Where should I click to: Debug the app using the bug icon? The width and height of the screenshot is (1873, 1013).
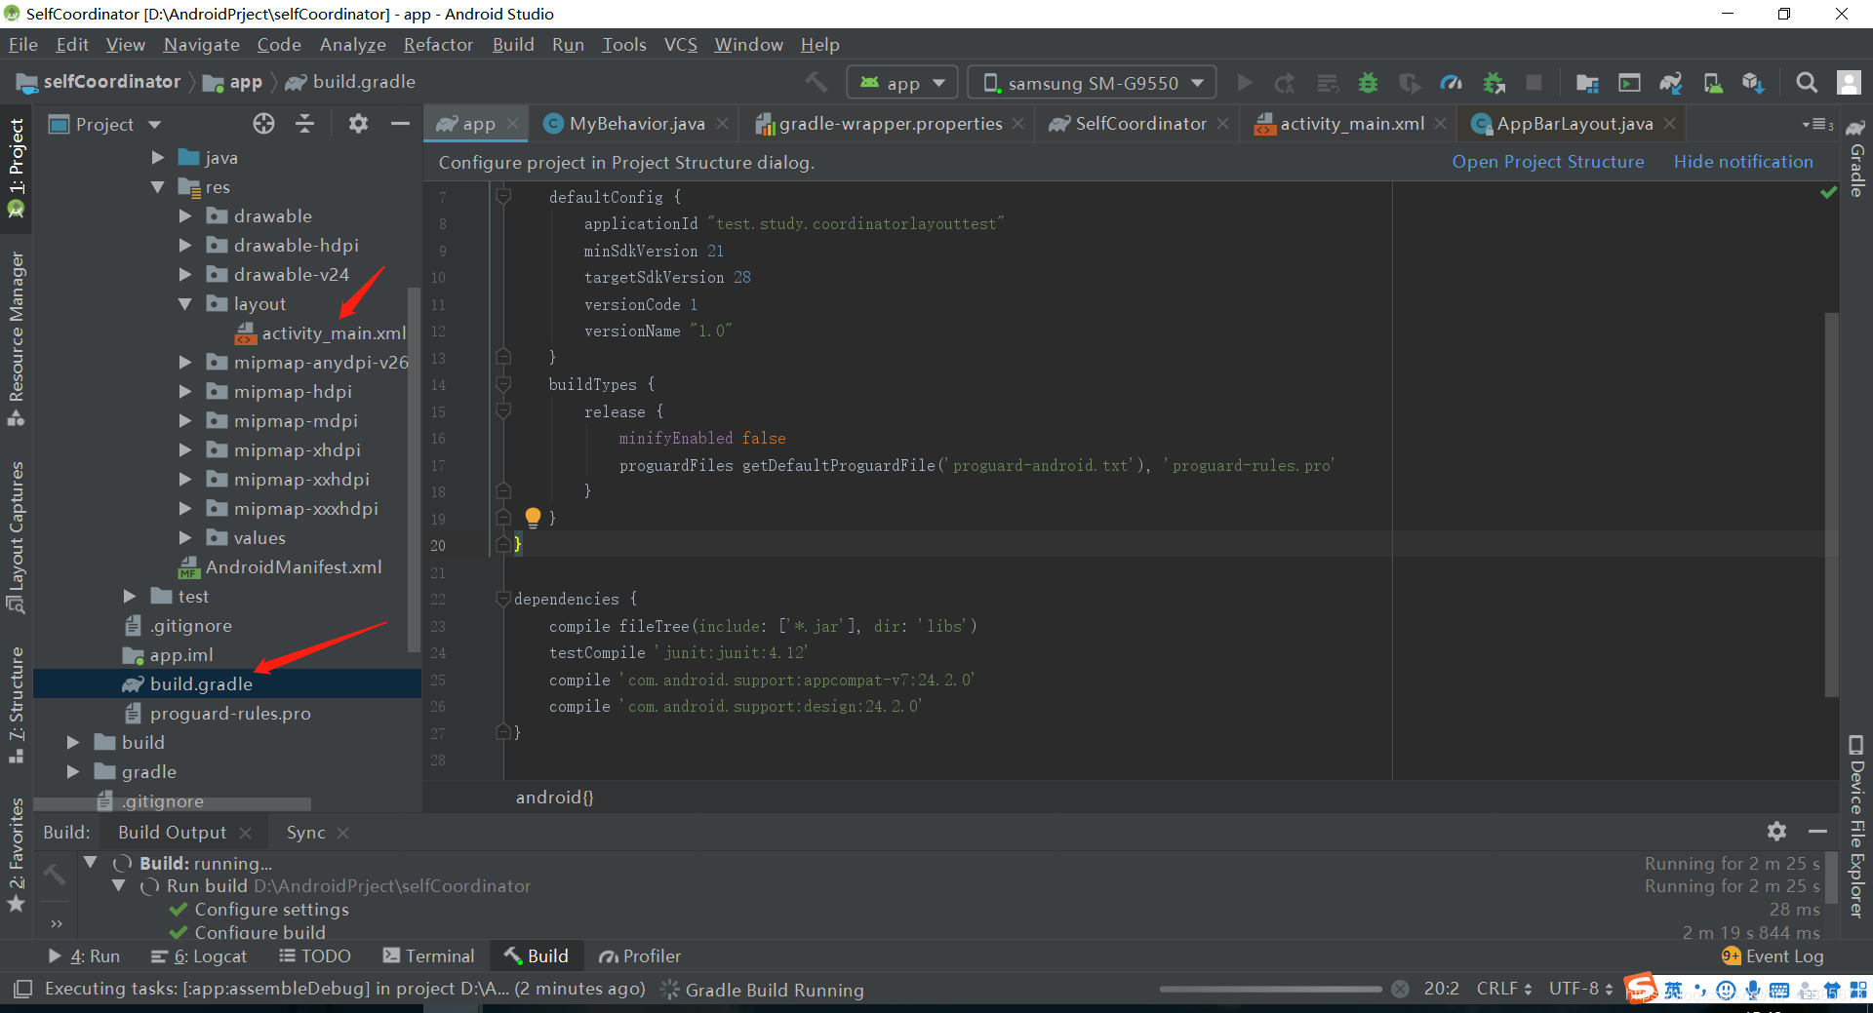pyautogui.click(x=1368, y=83)
